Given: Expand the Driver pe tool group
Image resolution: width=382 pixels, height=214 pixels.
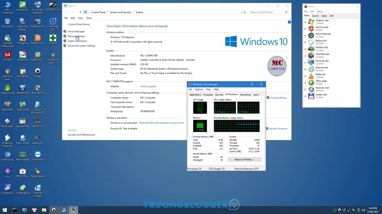Looking at the screenshot, I should click(x=305, y=62).
